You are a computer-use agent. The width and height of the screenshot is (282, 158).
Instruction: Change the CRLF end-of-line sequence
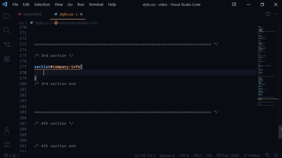click(x=197, y=155)
